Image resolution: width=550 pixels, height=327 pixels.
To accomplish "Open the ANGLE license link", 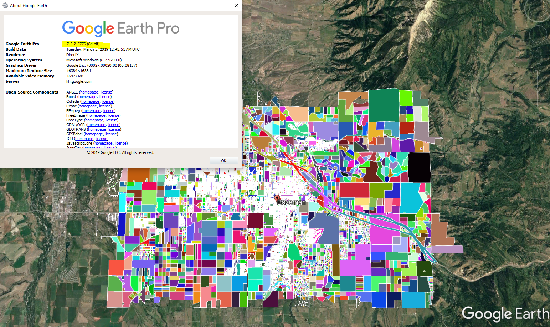I will point(106,92).
